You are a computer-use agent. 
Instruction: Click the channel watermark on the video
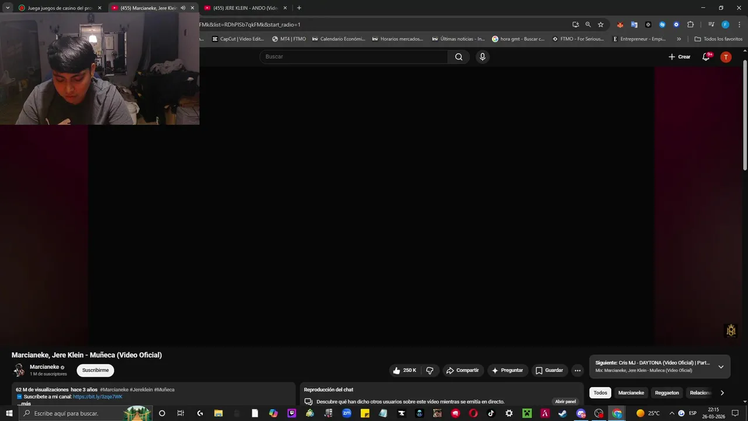point(730,330)
